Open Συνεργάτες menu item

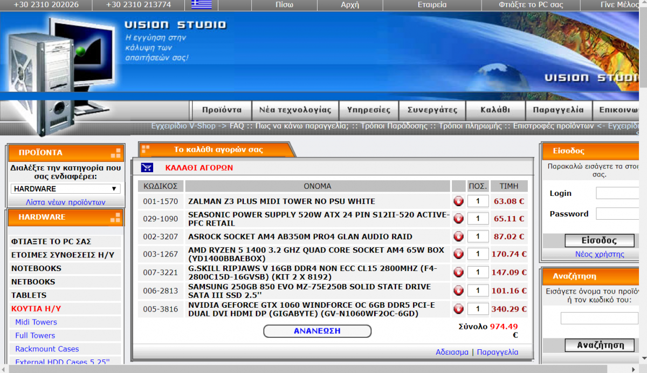432,110
